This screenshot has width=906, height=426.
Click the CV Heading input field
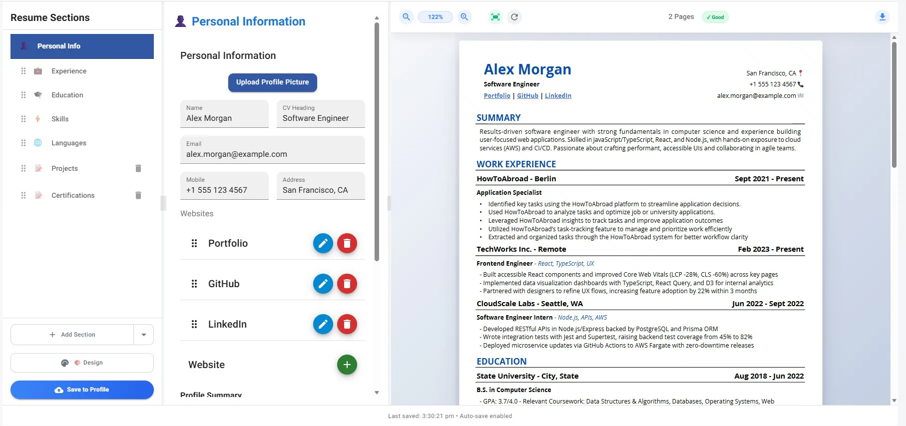[321, 114]
